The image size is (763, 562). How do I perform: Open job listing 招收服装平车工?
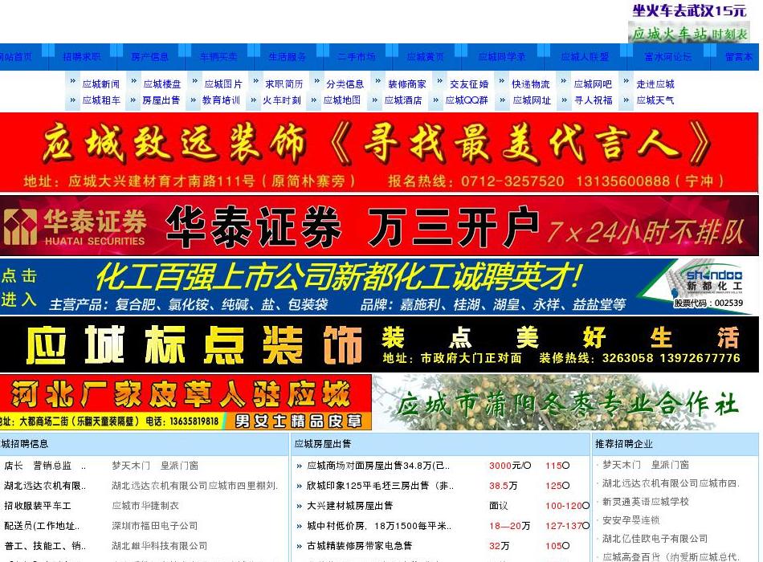click(x=38, y=506)
